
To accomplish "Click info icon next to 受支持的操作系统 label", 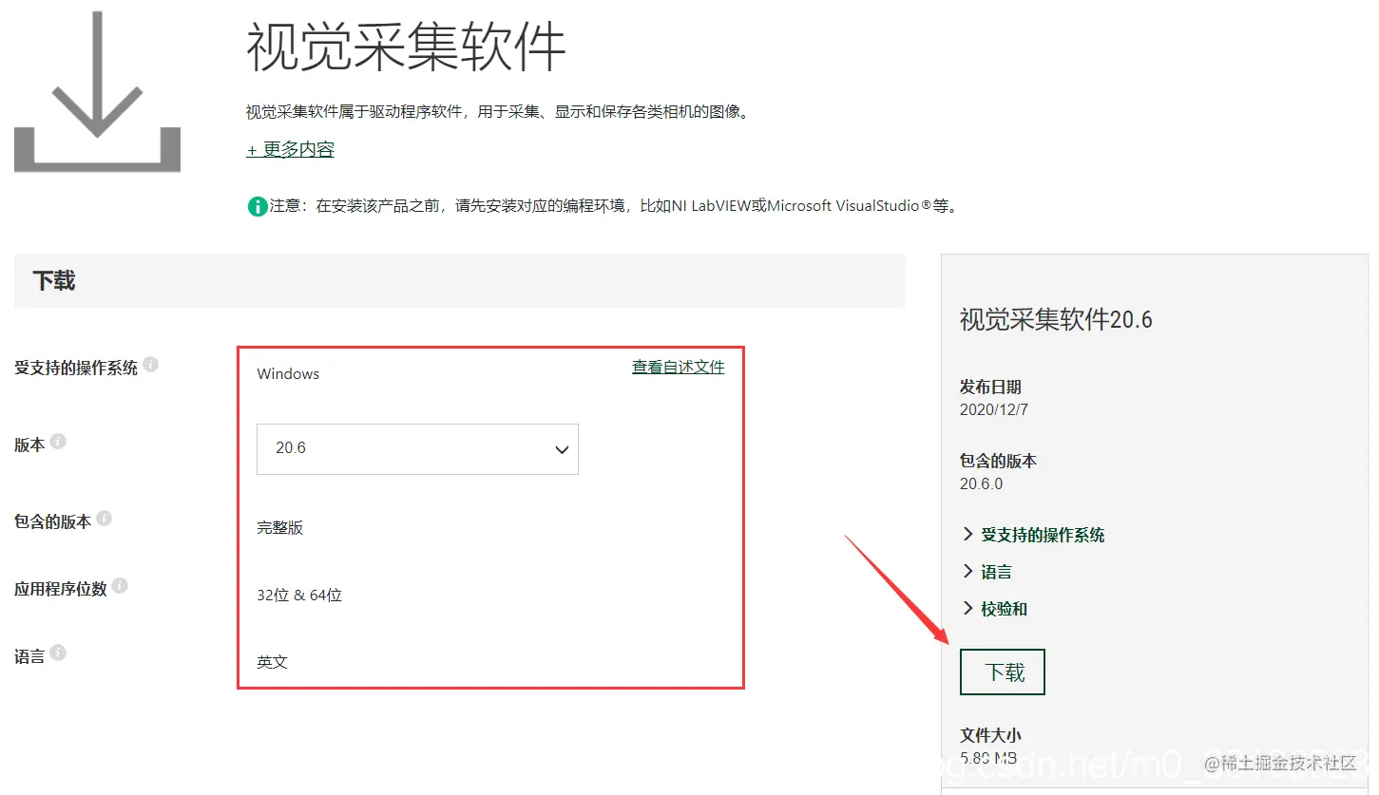I will (151, 364).
